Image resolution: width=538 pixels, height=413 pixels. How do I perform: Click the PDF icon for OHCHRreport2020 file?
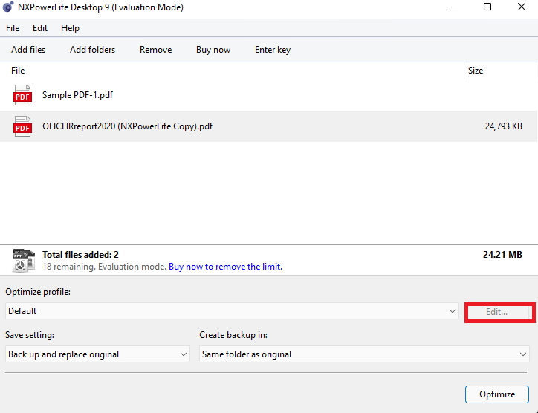(x=23, y=127)
